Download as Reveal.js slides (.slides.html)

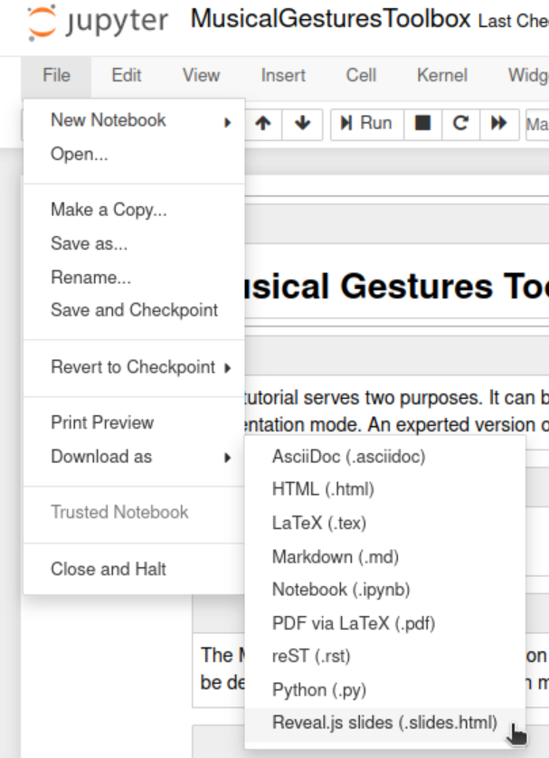tap(385, 723)
